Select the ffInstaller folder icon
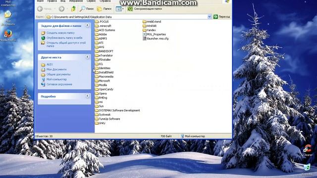The width and height of the screenshot is (317, 178). (x=97, y=60)
